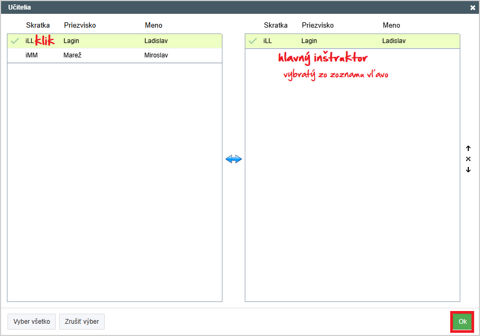Toggle checkmark for iLL in left list
Screen dimensions: 480x336
click(x=15, y=40)
